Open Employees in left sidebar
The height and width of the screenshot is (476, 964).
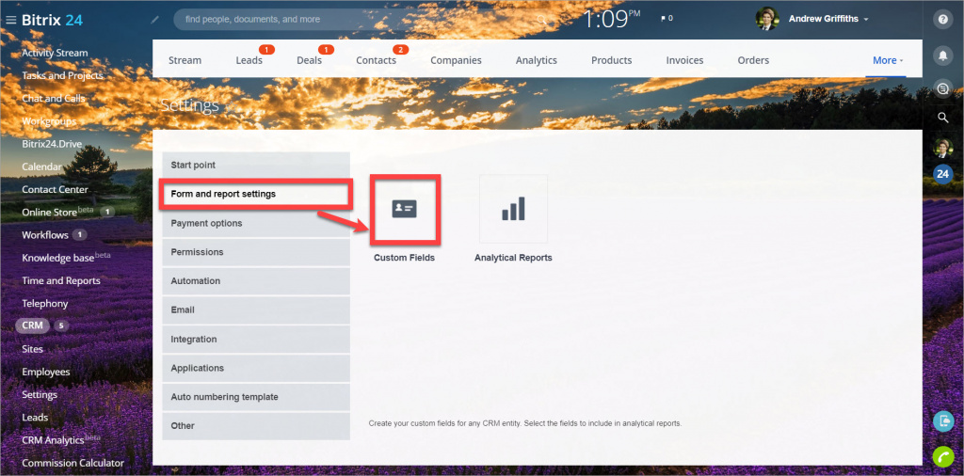[x=46, y=372]
